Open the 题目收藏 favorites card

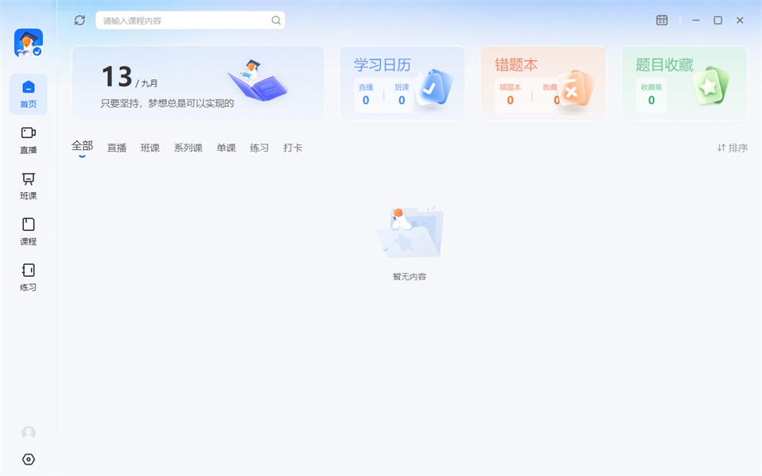(x=683, y=83)
